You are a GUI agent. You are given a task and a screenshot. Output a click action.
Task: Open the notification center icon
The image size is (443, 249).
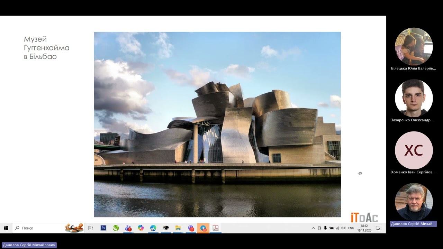click(x=378, y=228)
